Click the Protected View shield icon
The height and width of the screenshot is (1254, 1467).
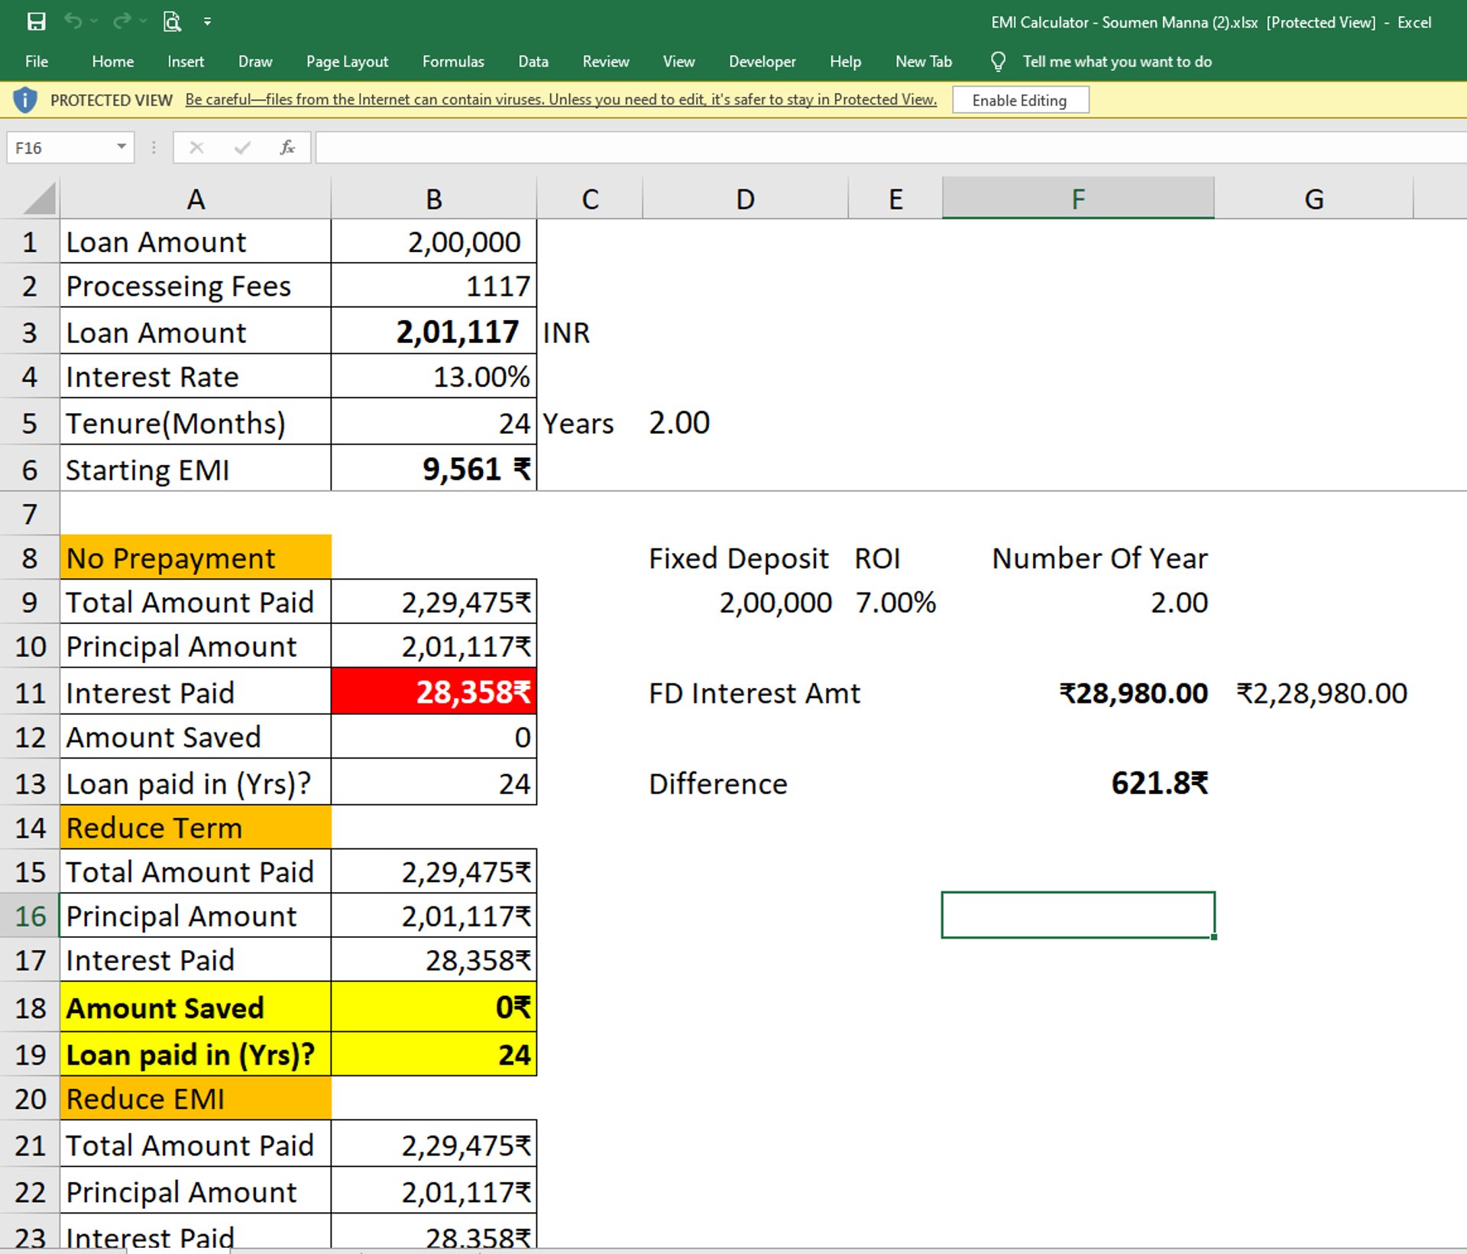(24, 100)
